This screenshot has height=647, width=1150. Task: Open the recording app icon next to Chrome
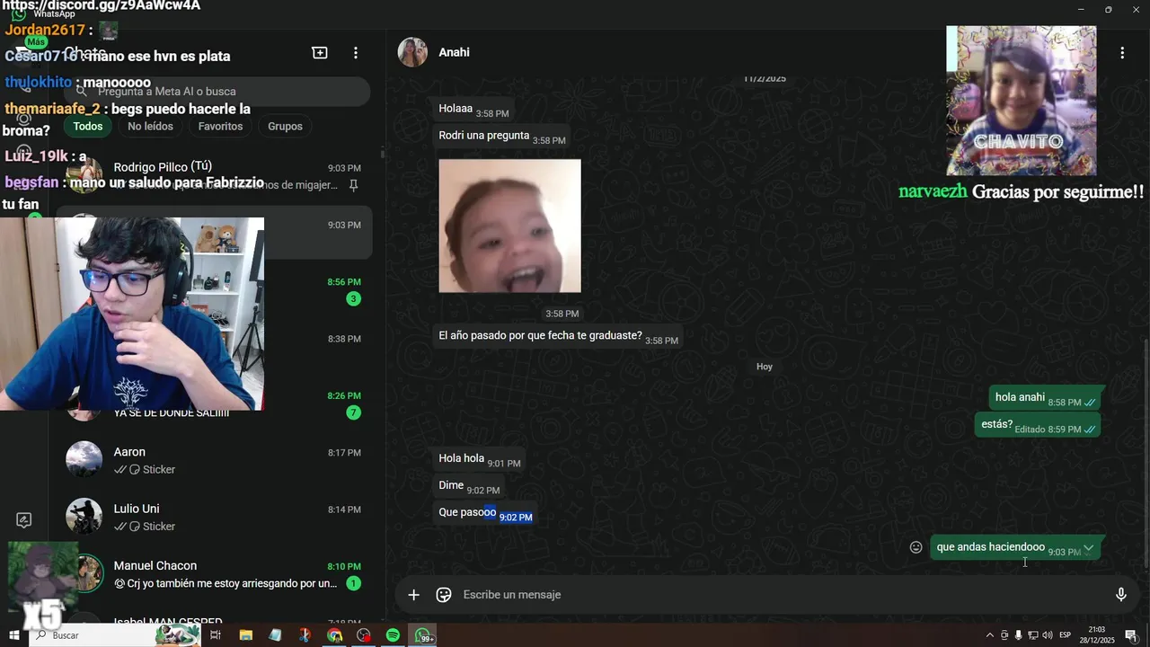[x=364, y=635]
